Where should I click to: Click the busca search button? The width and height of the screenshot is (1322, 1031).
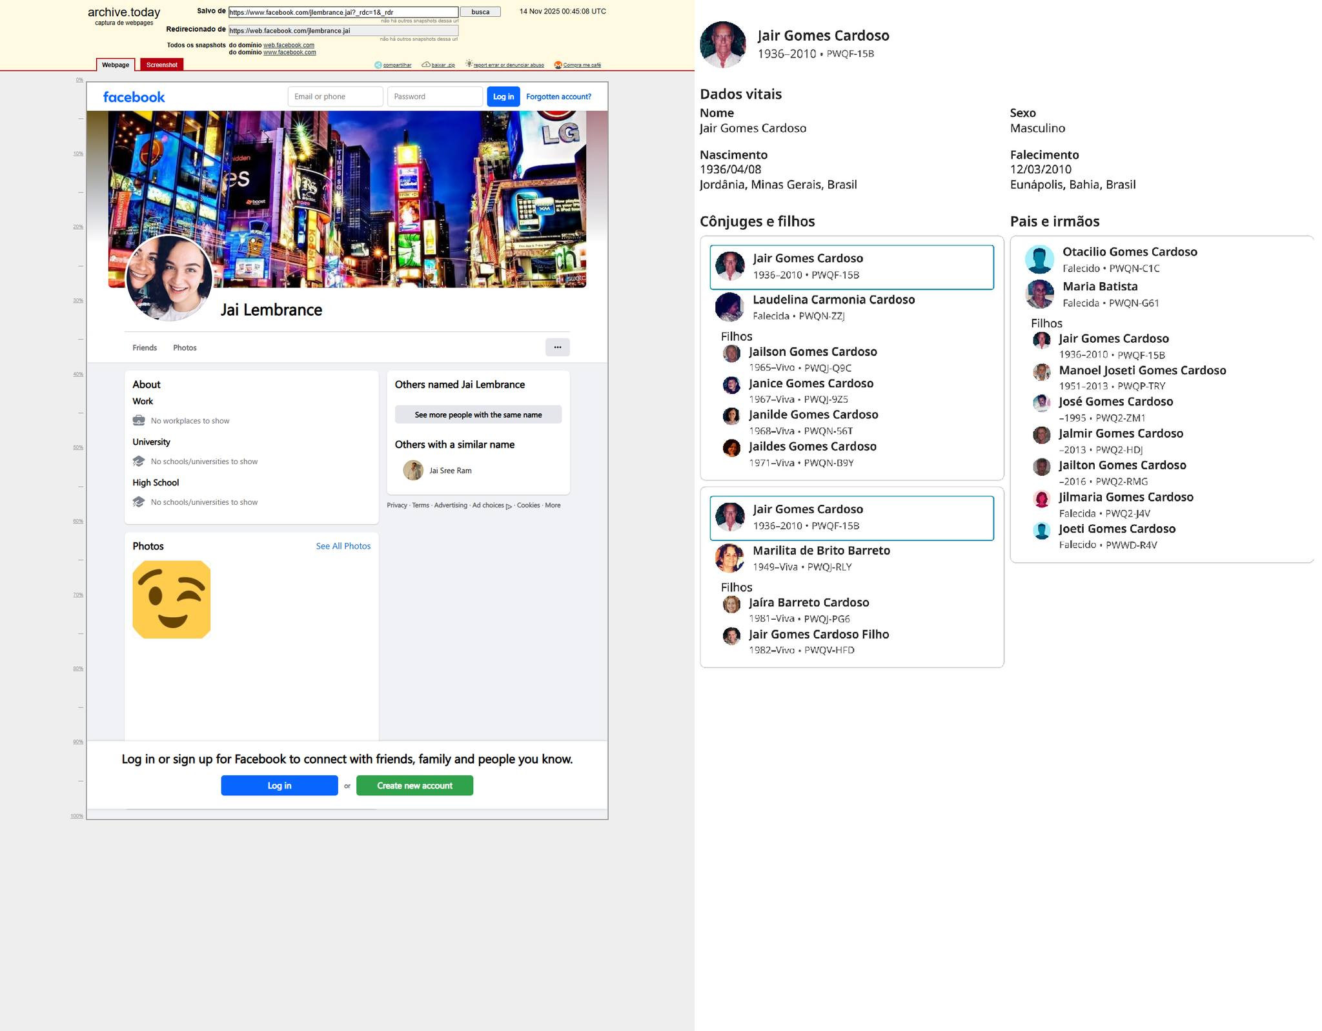point(480,12)
